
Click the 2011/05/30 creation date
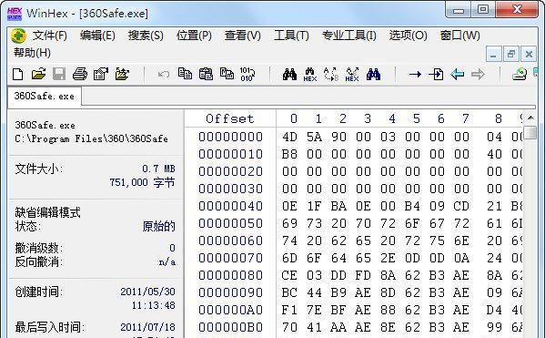point(147,292)
